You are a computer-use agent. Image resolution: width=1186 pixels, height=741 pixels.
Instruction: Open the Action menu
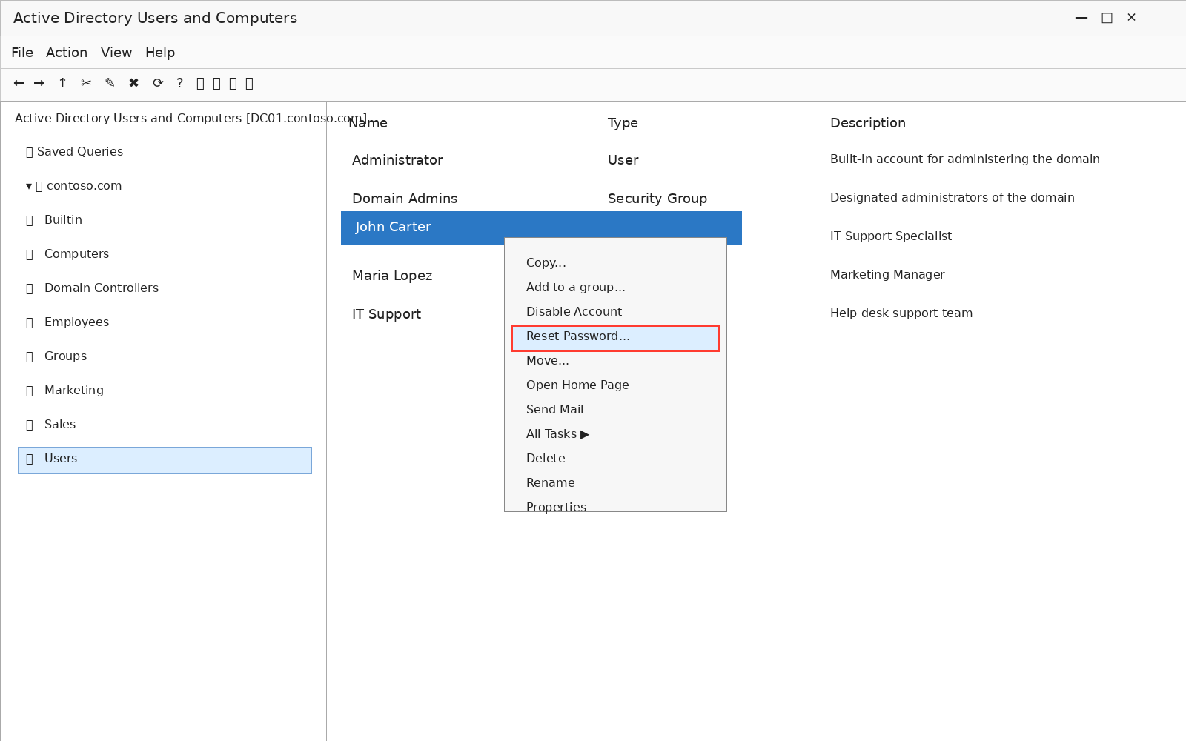pyautogui.click(x=67, y=53)
